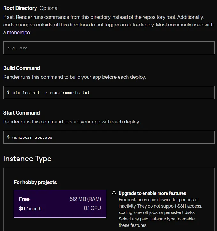Viewport: 217px width, 231px height.
Task: Click the For hobby projects label
Action: click(35, 182)
